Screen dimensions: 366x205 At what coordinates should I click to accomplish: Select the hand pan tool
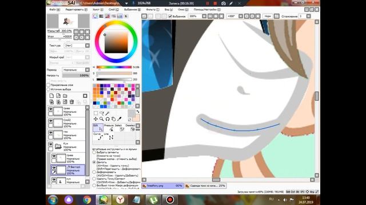pos(113,119)
